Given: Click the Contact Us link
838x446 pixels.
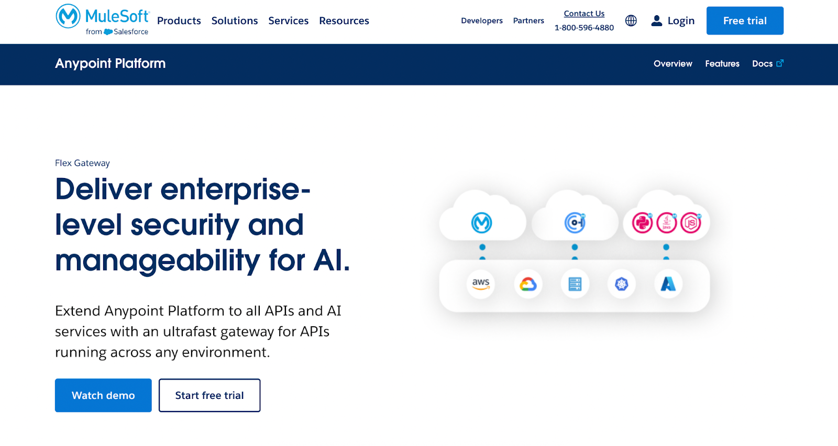Looking at the screenshot, I should [584, 14].
